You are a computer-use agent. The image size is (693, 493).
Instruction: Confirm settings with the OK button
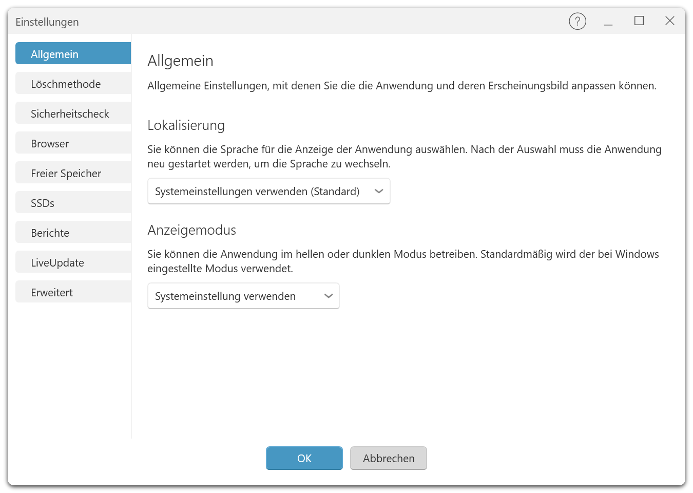pos(304,458)
